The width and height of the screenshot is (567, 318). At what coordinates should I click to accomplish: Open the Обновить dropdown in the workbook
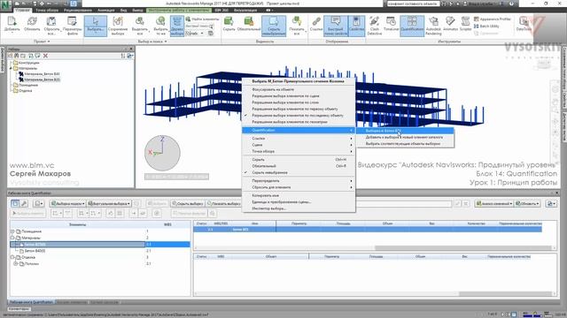tap(527, 204)
